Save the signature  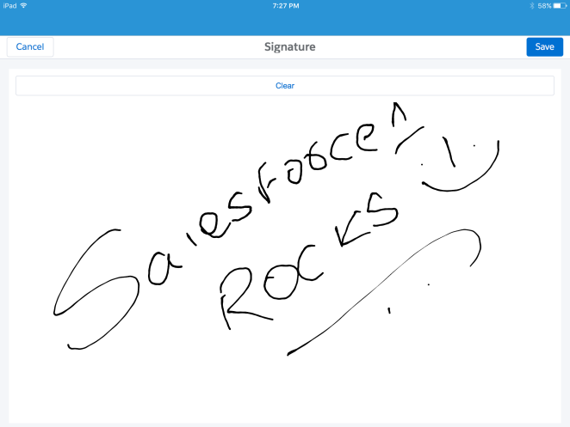tap(544, 46)
